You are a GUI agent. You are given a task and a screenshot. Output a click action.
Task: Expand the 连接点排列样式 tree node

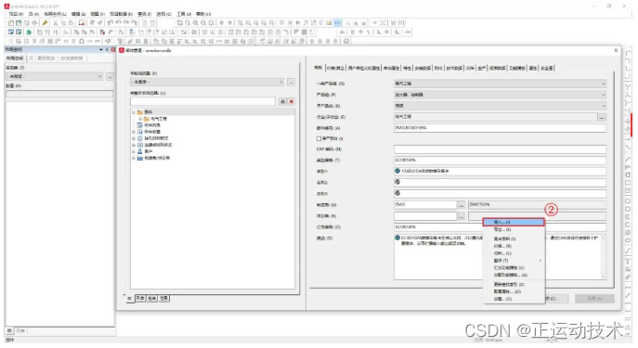(134, 145)
